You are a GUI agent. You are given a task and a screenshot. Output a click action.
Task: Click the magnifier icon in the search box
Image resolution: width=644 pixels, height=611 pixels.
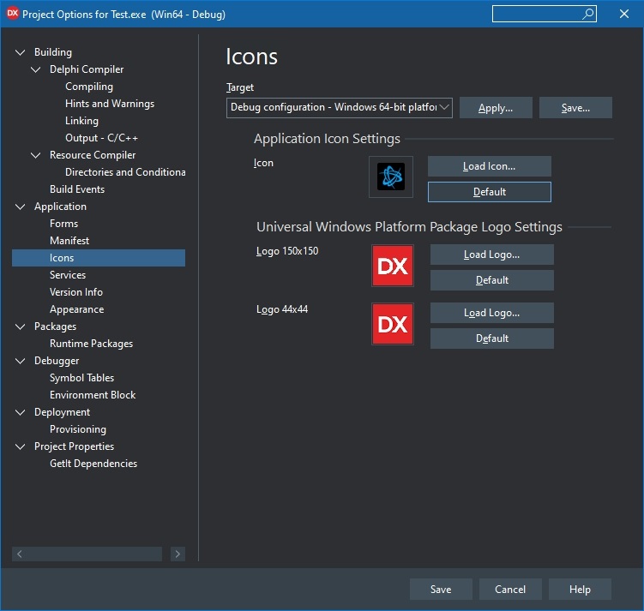[588, 14]
